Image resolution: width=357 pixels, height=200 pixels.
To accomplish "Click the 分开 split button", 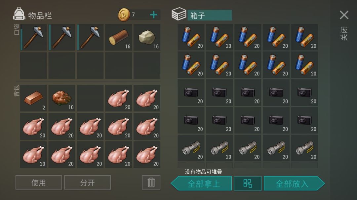I will (87, 182).
